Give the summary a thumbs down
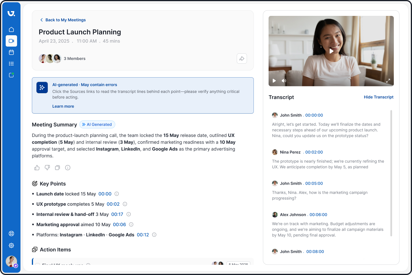412x275 pixels. 47,168
